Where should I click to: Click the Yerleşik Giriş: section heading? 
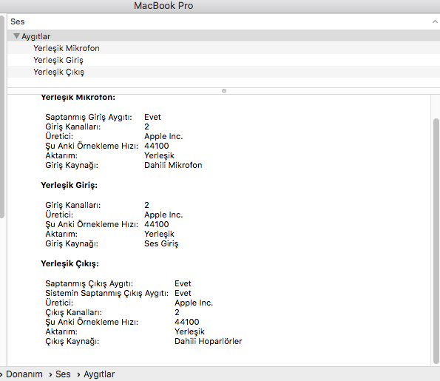tap(69, 185)
